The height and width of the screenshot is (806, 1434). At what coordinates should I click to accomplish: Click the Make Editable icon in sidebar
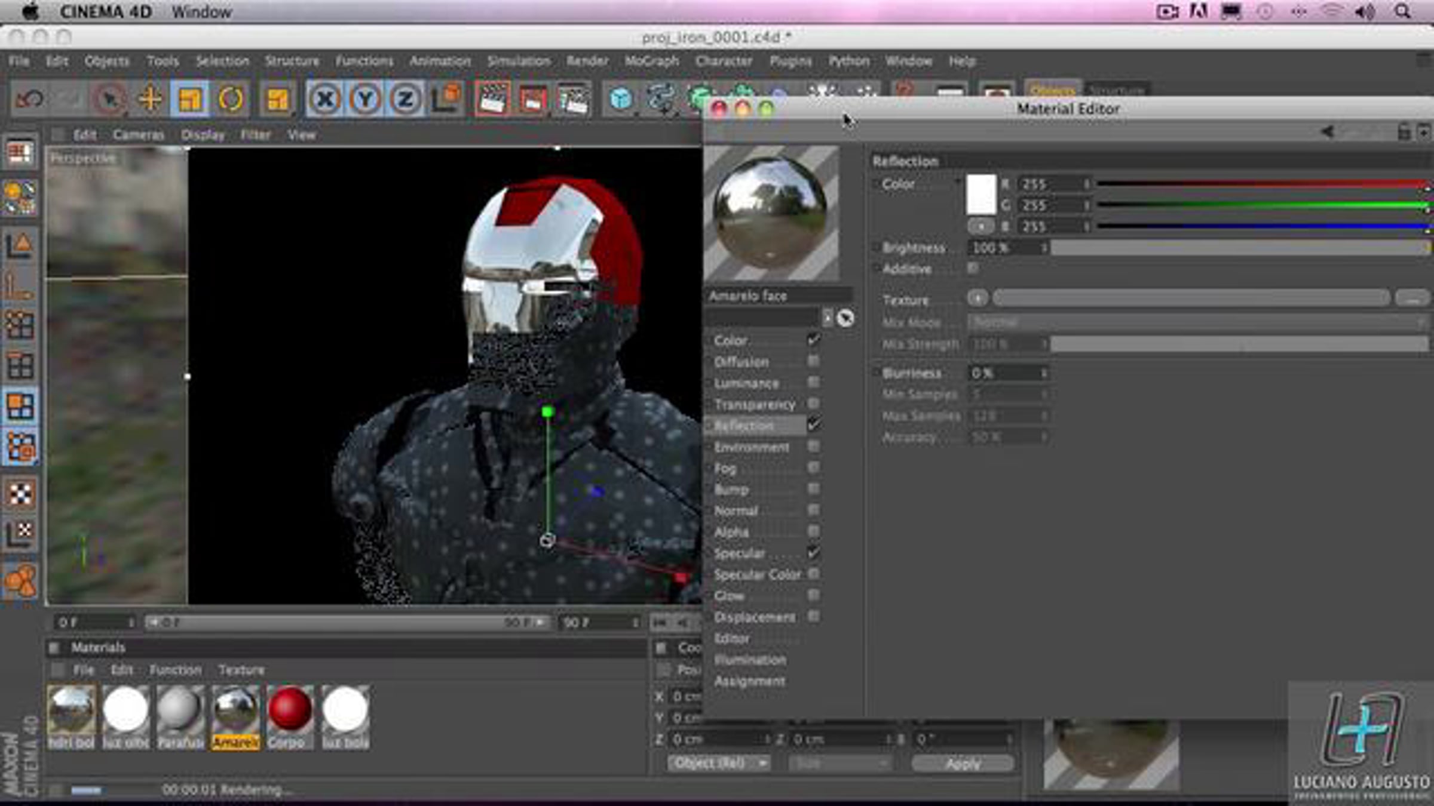pos(20,197)
